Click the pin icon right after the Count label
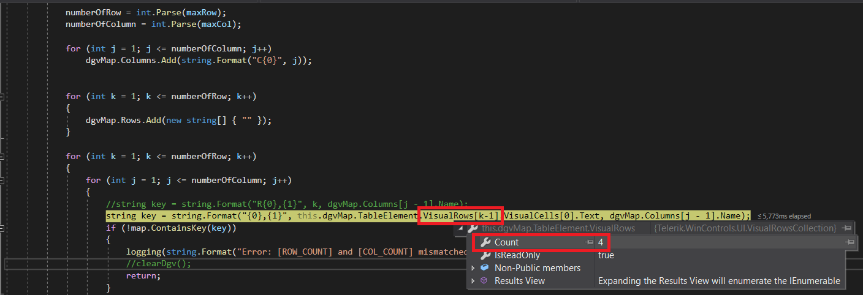 589,242
